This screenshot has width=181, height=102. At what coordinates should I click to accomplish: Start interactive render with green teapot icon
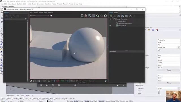coord(98,16)
